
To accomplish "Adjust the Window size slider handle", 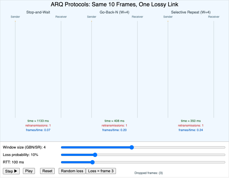I will coord(132,147).
